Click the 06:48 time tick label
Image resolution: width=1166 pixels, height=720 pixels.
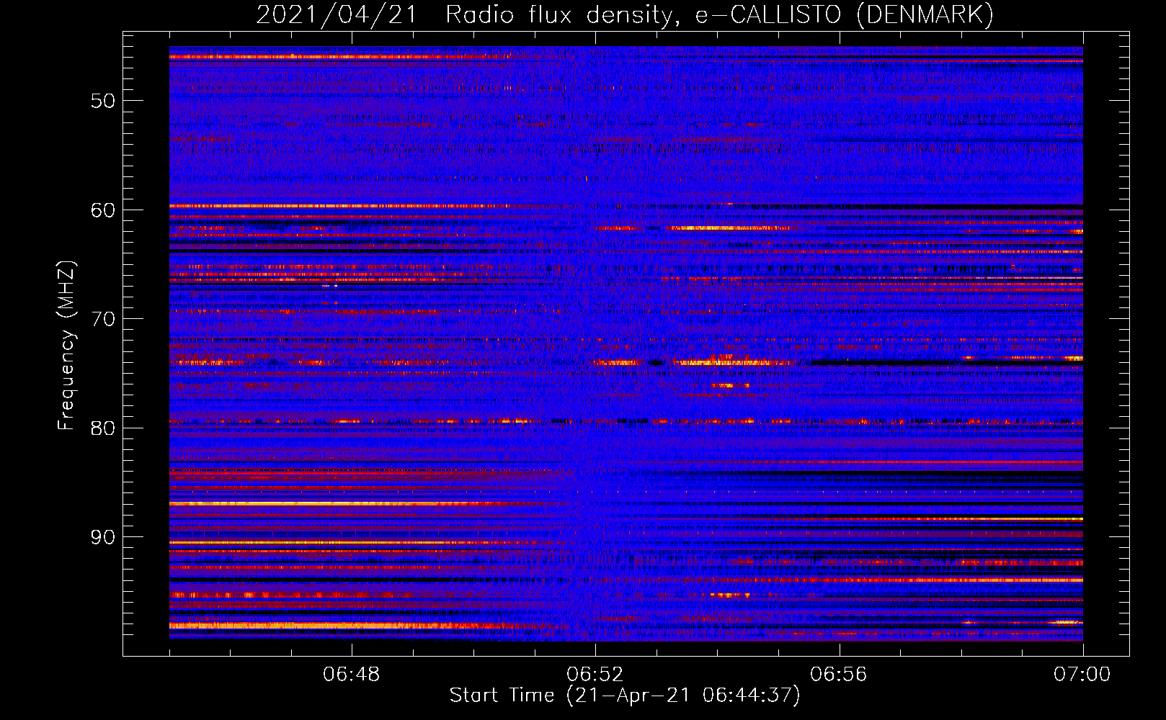click(x=352, y=675)
